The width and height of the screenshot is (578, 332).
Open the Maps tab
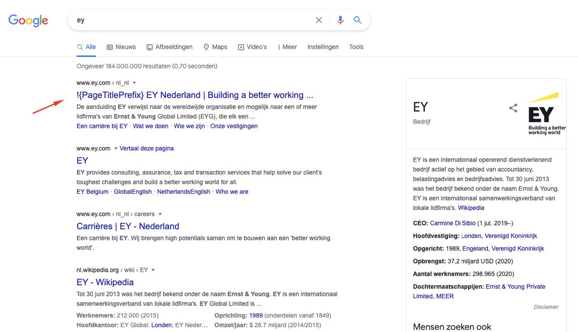point(215,47)
